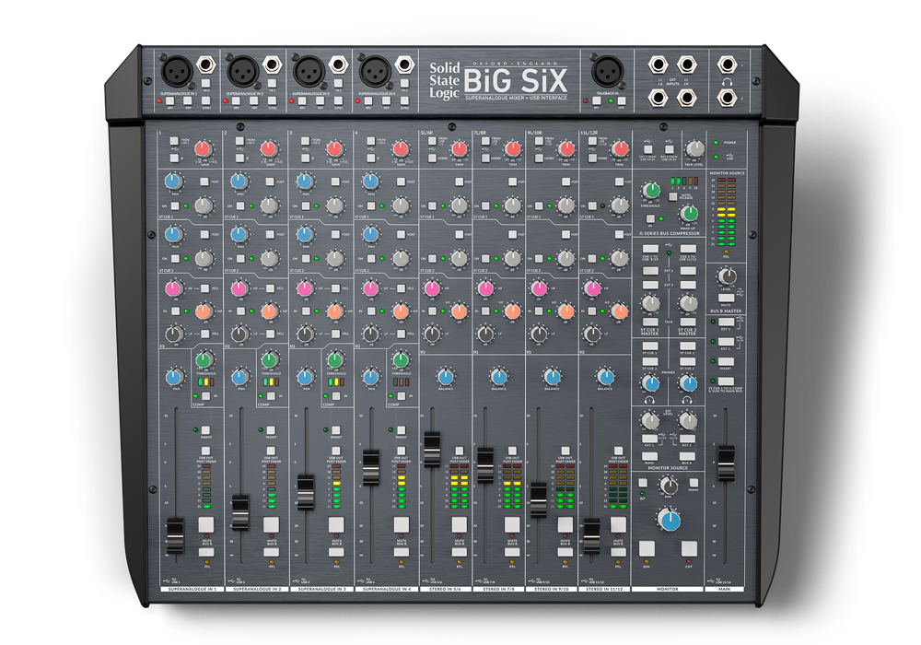Toggle the INSERT button in the Bus B Master section
921x645 pixels.
coord(727,361)
